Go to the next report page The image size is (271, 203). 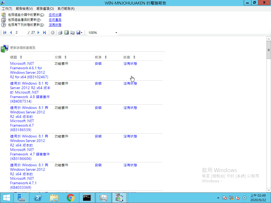38,33
